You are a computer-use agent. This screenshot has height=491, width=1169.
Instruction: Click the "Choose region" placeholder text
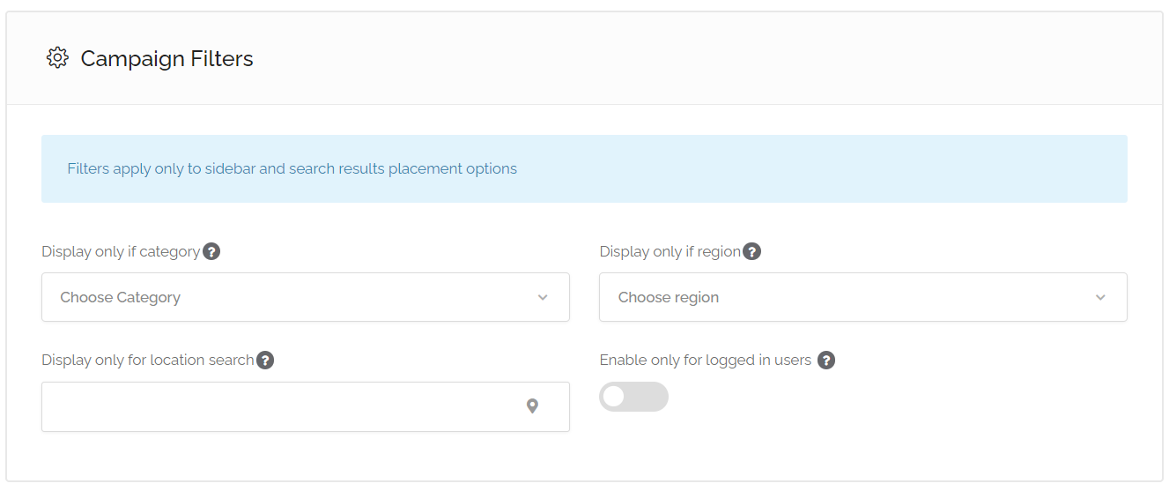(668, 298)
